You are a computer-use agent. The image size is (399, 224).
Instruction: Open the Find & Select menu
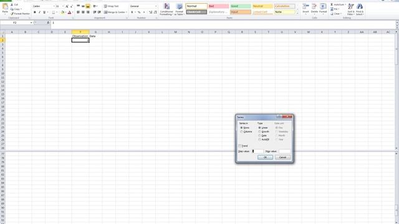[x=360, y=9]
